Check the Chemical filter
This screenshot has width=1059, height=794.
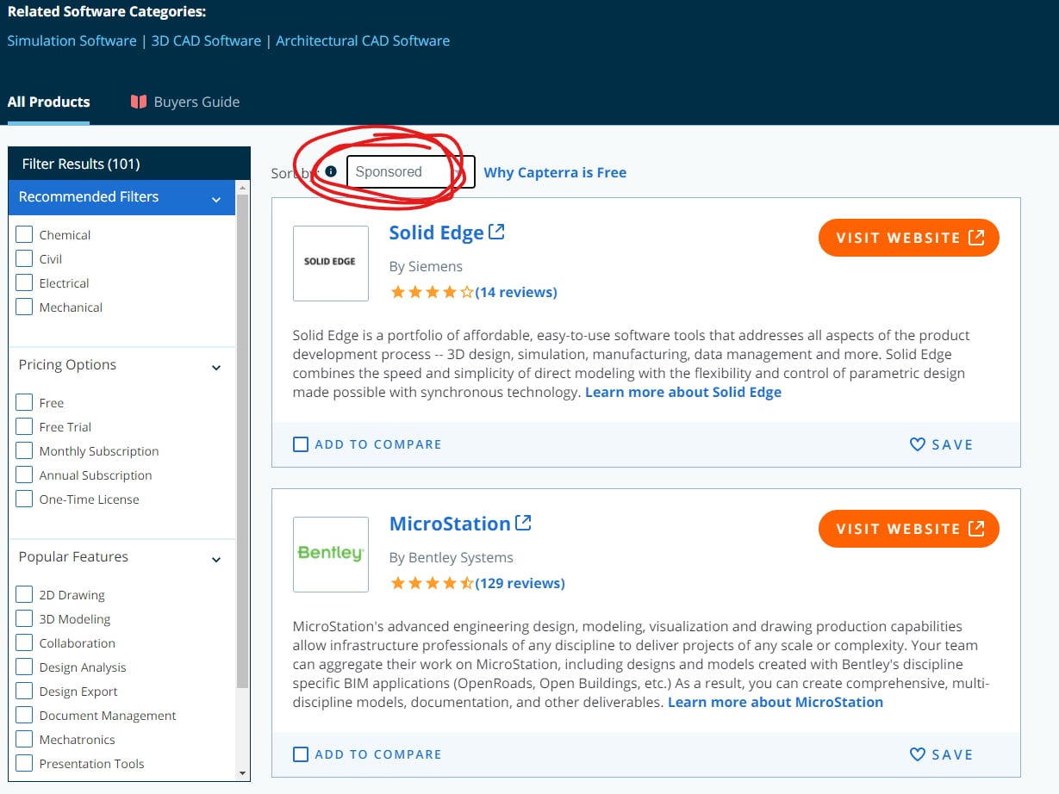(x=24, y=234)
